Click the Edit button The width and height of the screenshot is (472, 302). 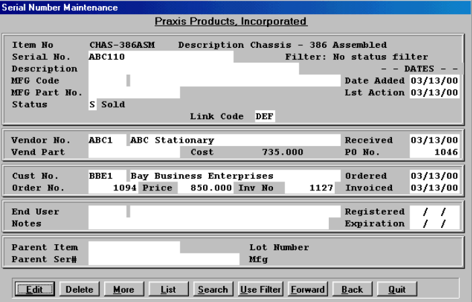click(x=35, y=289)
